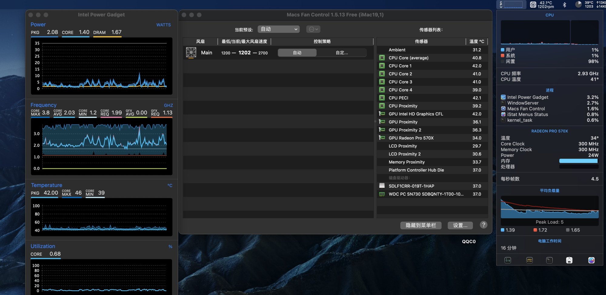The image size is (606, 295).
Task: Click the chip icon beside CPU Core 4
Action: [x=382, y=90]
